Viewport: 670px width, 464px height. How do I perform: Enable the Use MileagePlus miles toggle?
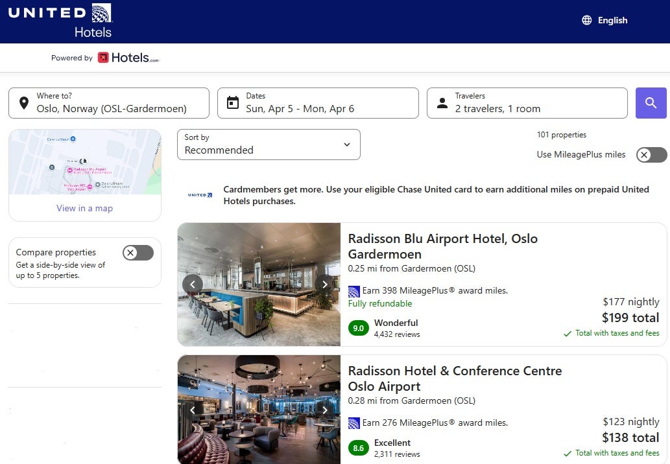[x=651, y=155]
